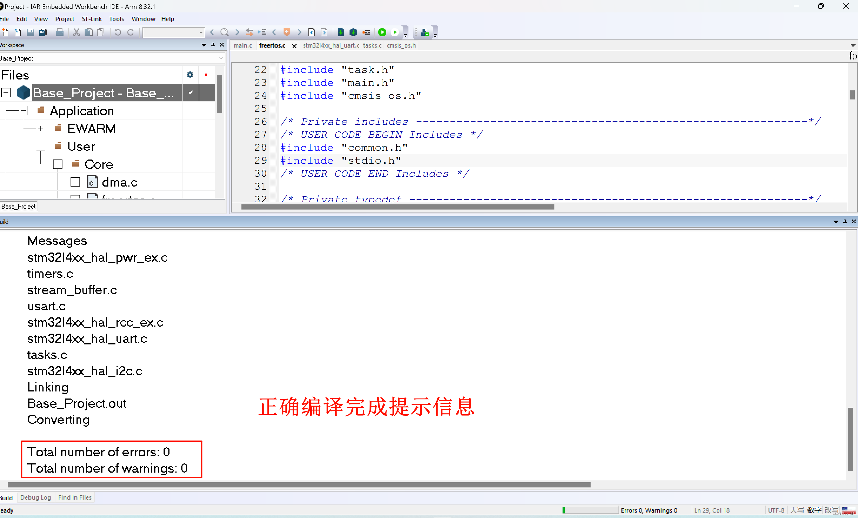Close the Build messages panel
858x518 pixels.
click(x=854, y=221)
